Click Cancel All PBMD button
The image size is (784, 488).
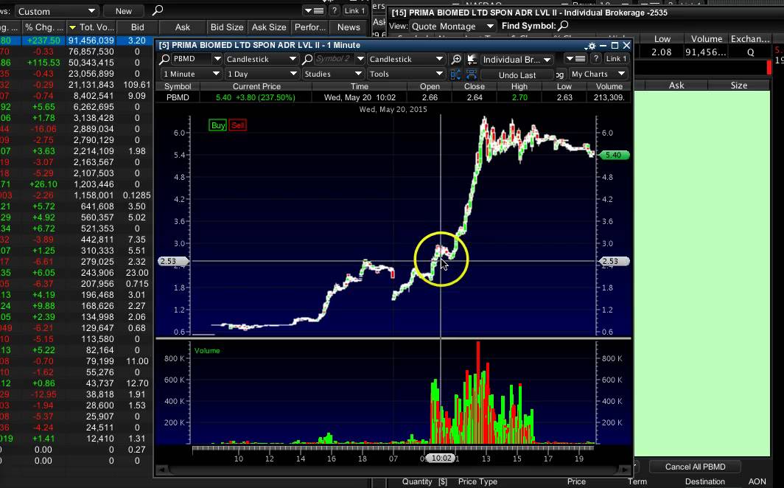(x=695, y=467)
